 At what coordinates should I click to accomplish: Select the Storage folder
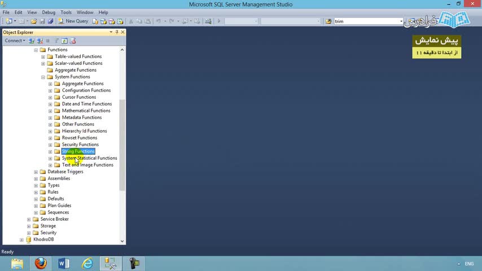pyautogui.click(x=48, y=226)
